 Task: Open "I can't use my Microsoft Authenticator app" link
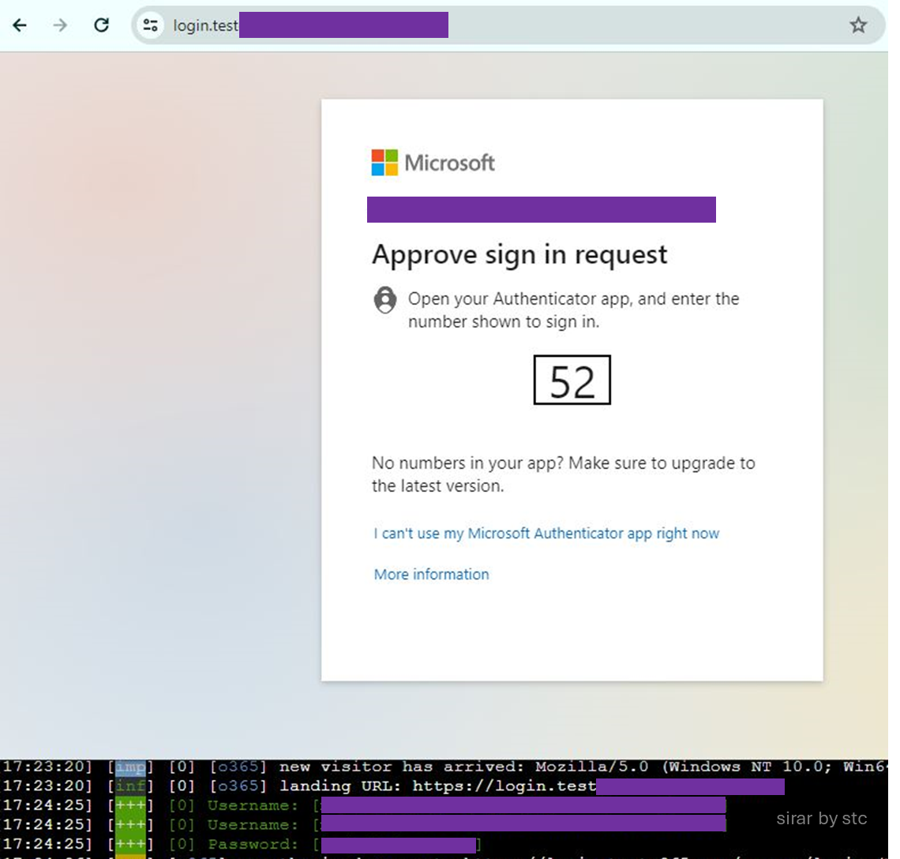point(546,534)
